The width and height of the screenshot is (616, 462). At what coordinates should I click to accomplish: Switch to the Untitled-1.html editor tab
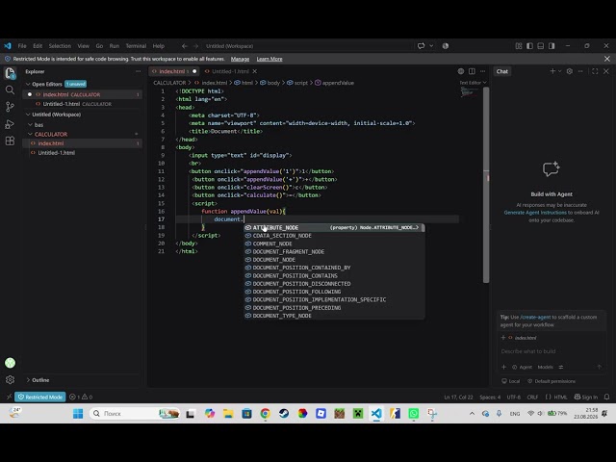click(230, 71)
